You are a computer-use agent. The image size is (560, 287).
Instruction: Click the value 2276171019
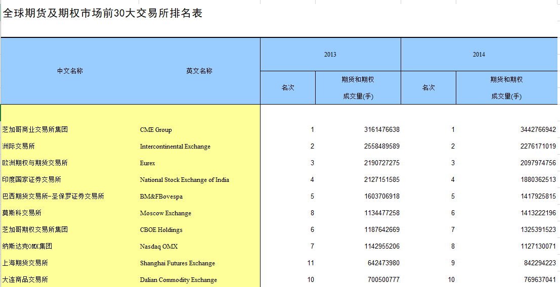coord(538,146)
